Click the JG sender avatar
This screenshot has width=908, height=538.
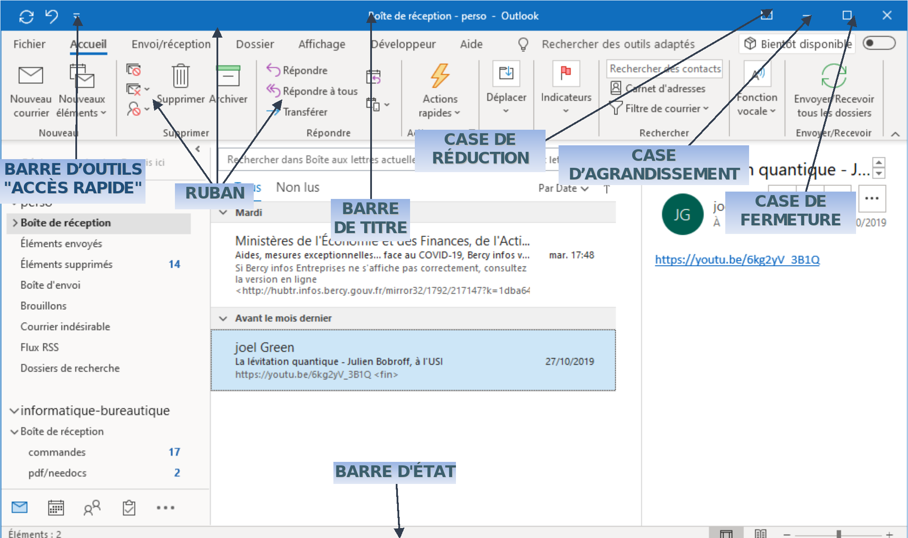pyautogui.click(x=683, y=214)
